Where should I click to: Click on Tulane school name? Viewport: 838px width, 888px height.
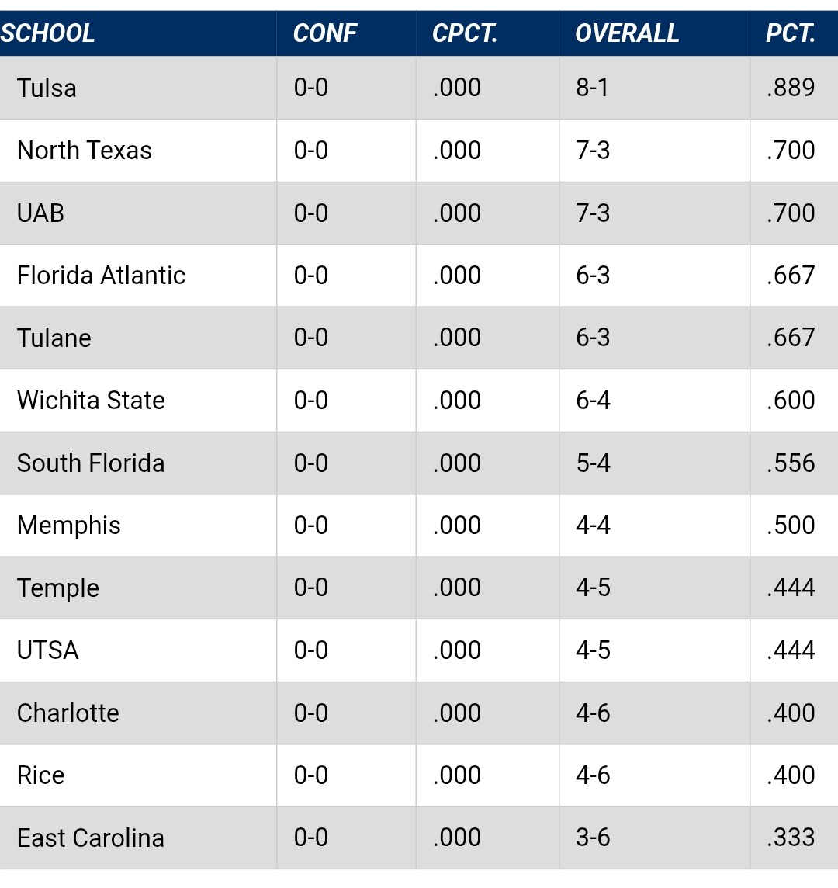(54, 338)
